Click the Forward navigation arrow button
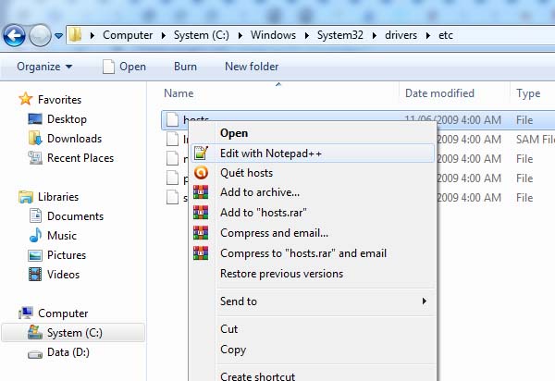This screenshot has height=381, width=555. pyautogui.click(x=40, y=35)
